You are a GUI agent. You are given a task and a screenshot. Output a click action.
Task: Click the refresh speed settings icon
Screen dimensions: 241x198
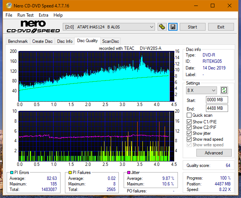coord(224,90)
